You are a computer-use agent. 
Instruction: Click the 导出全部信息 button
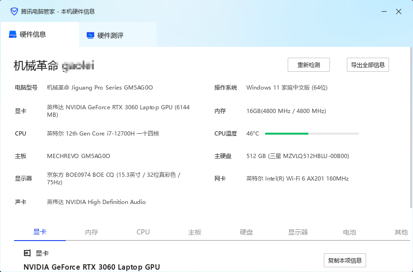pos(367,65)
